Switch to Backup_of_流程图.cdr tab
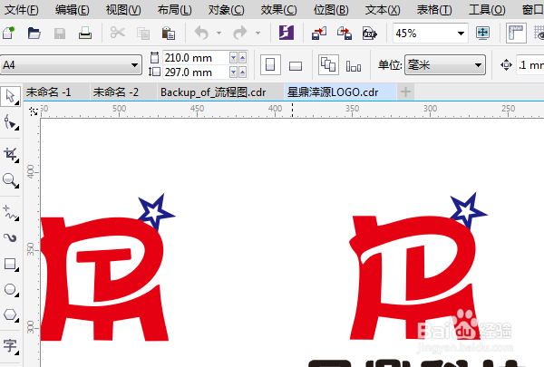 pos(220,92)
